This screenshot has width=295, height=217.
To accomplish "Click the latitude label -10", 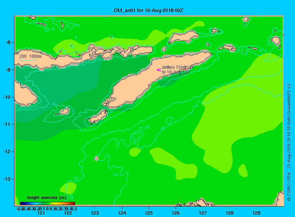I will 7,97.
